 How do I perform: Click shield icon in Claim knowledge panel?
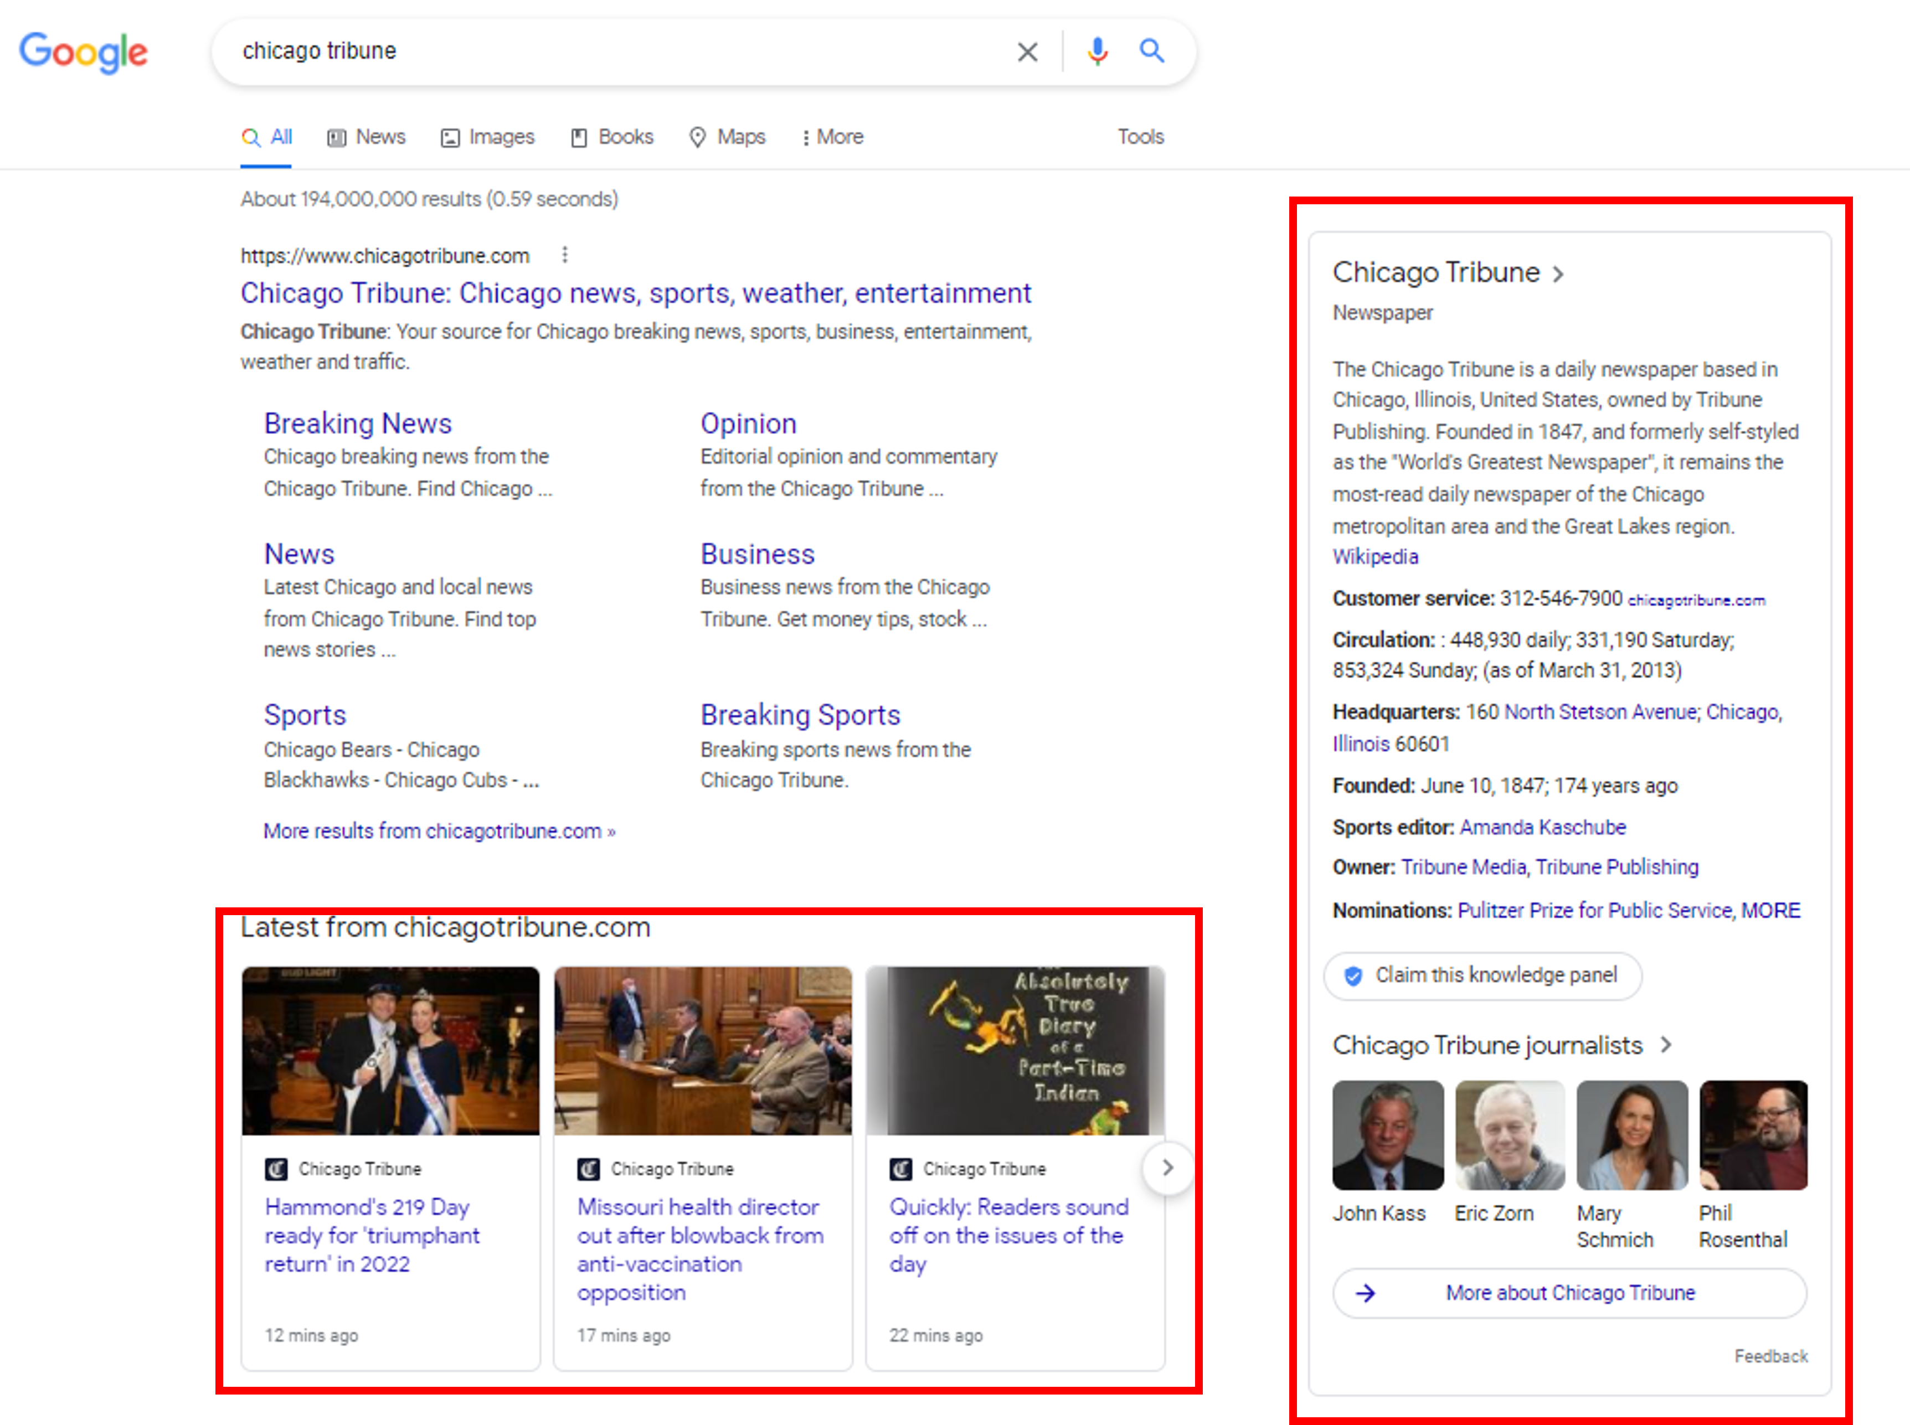(1353, 975)
